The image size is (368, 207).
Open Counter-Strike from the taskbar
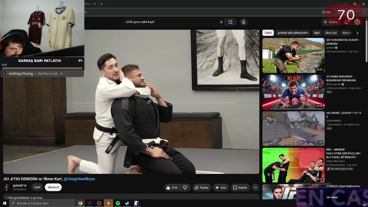(x=137, y=203)
